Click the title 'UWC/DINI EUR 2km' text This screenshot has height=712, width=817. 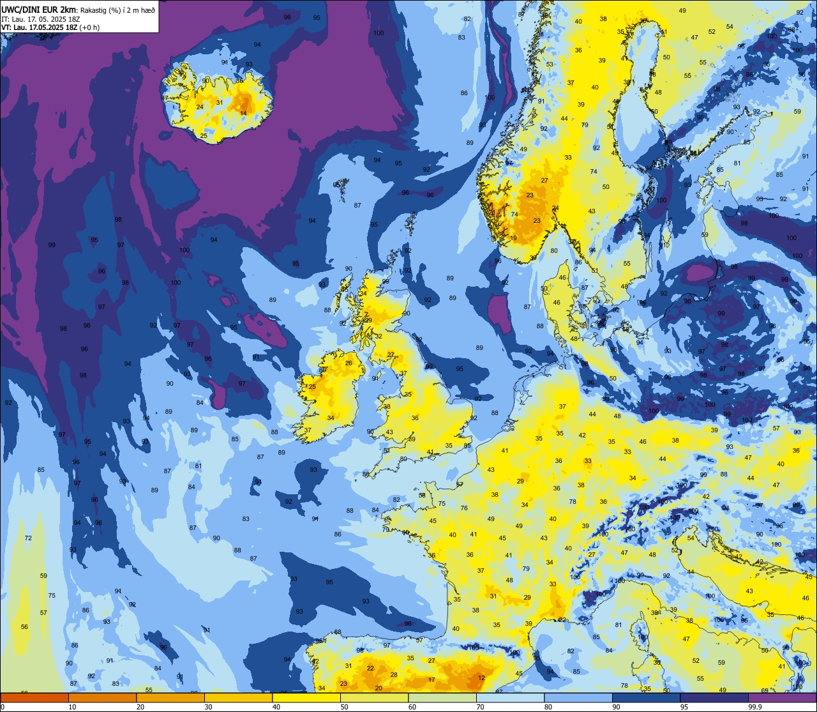coord(38,9)
